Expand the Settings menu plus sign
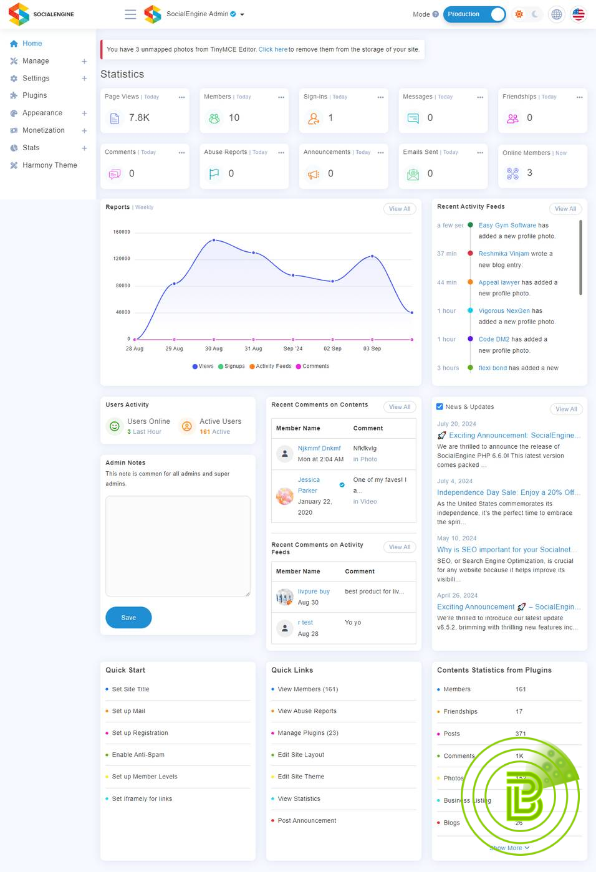The image size is (596, 872). tap(84, 79)
